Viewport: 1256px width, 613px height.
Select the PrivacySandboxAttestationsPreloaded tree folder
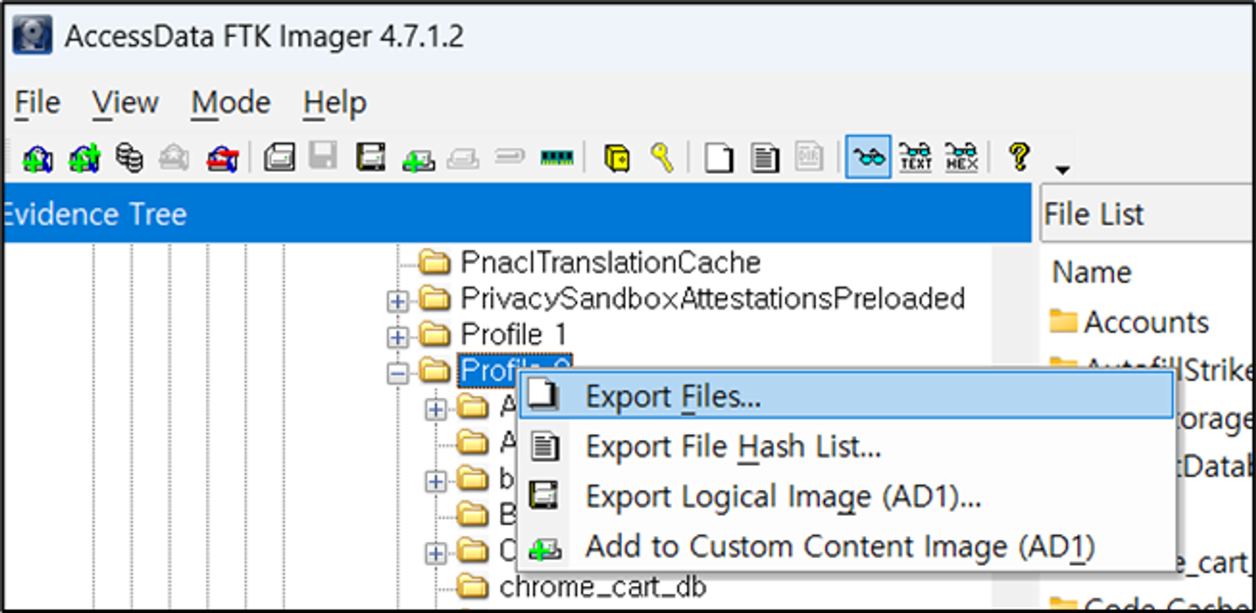tap(713, 299)
